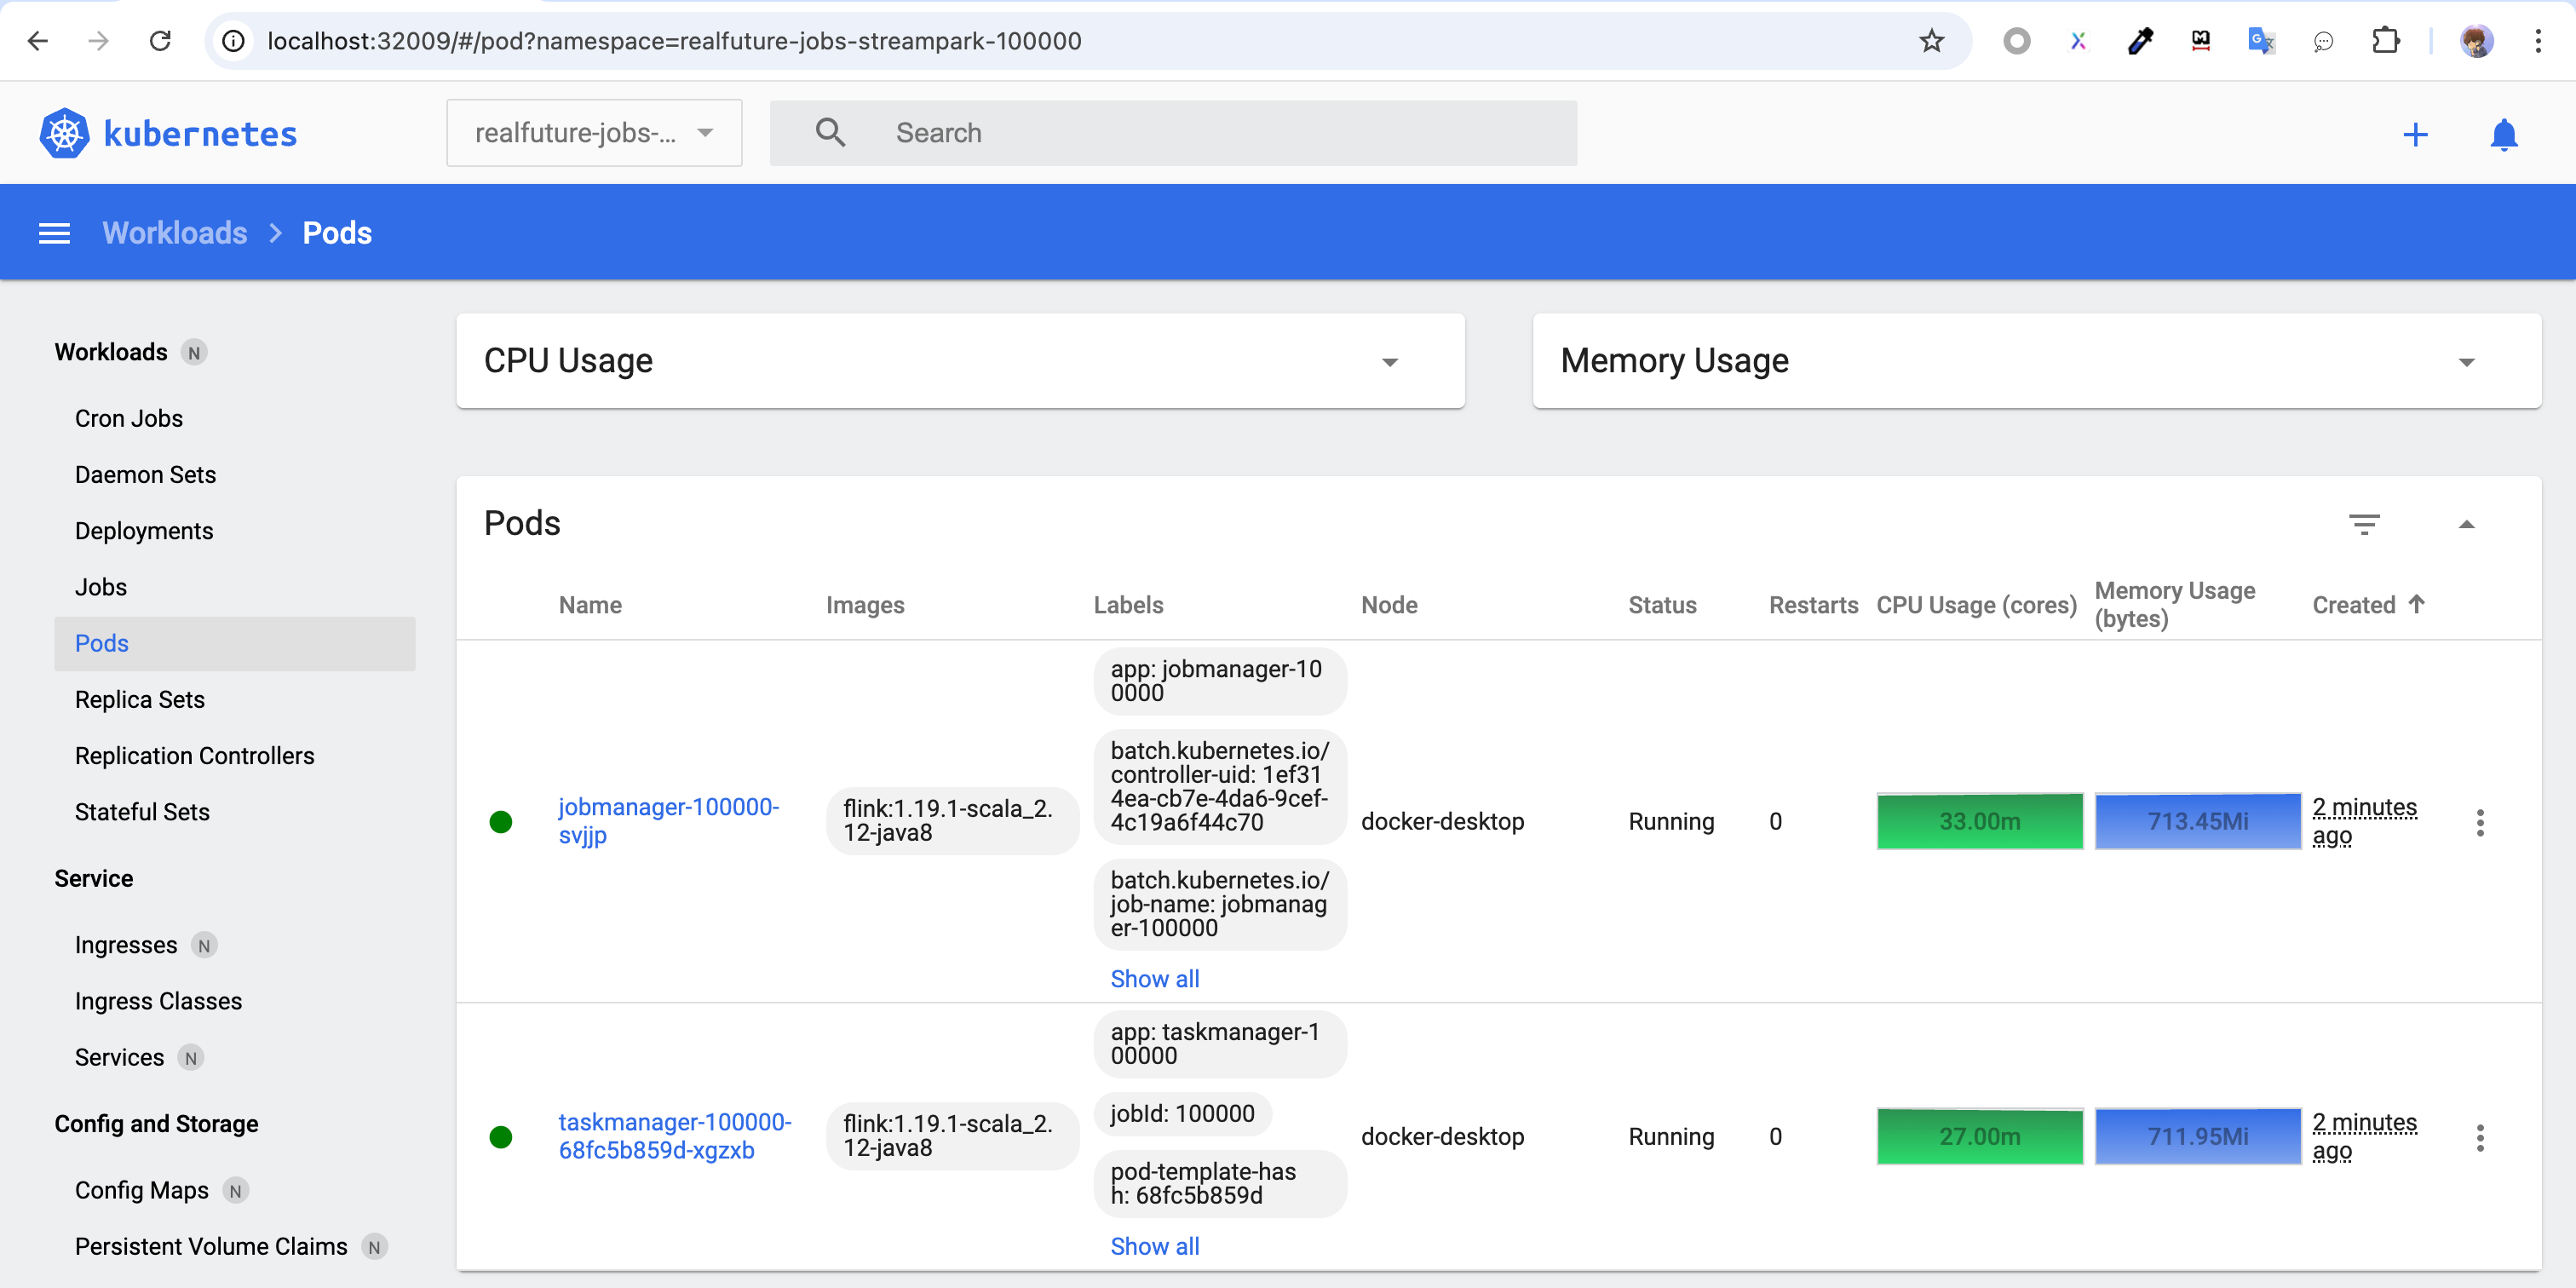The height and width of the screenshot is (1288, 2576).
Task: Collapse the Pods card
Action: (x=2466, y=524)
